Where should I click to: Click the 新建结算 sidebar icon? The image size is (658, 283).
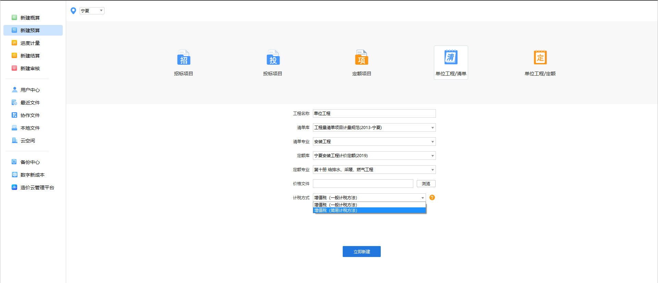point(14,55)
